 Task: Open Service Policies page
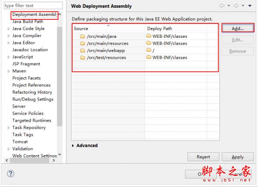coord(28,113)
